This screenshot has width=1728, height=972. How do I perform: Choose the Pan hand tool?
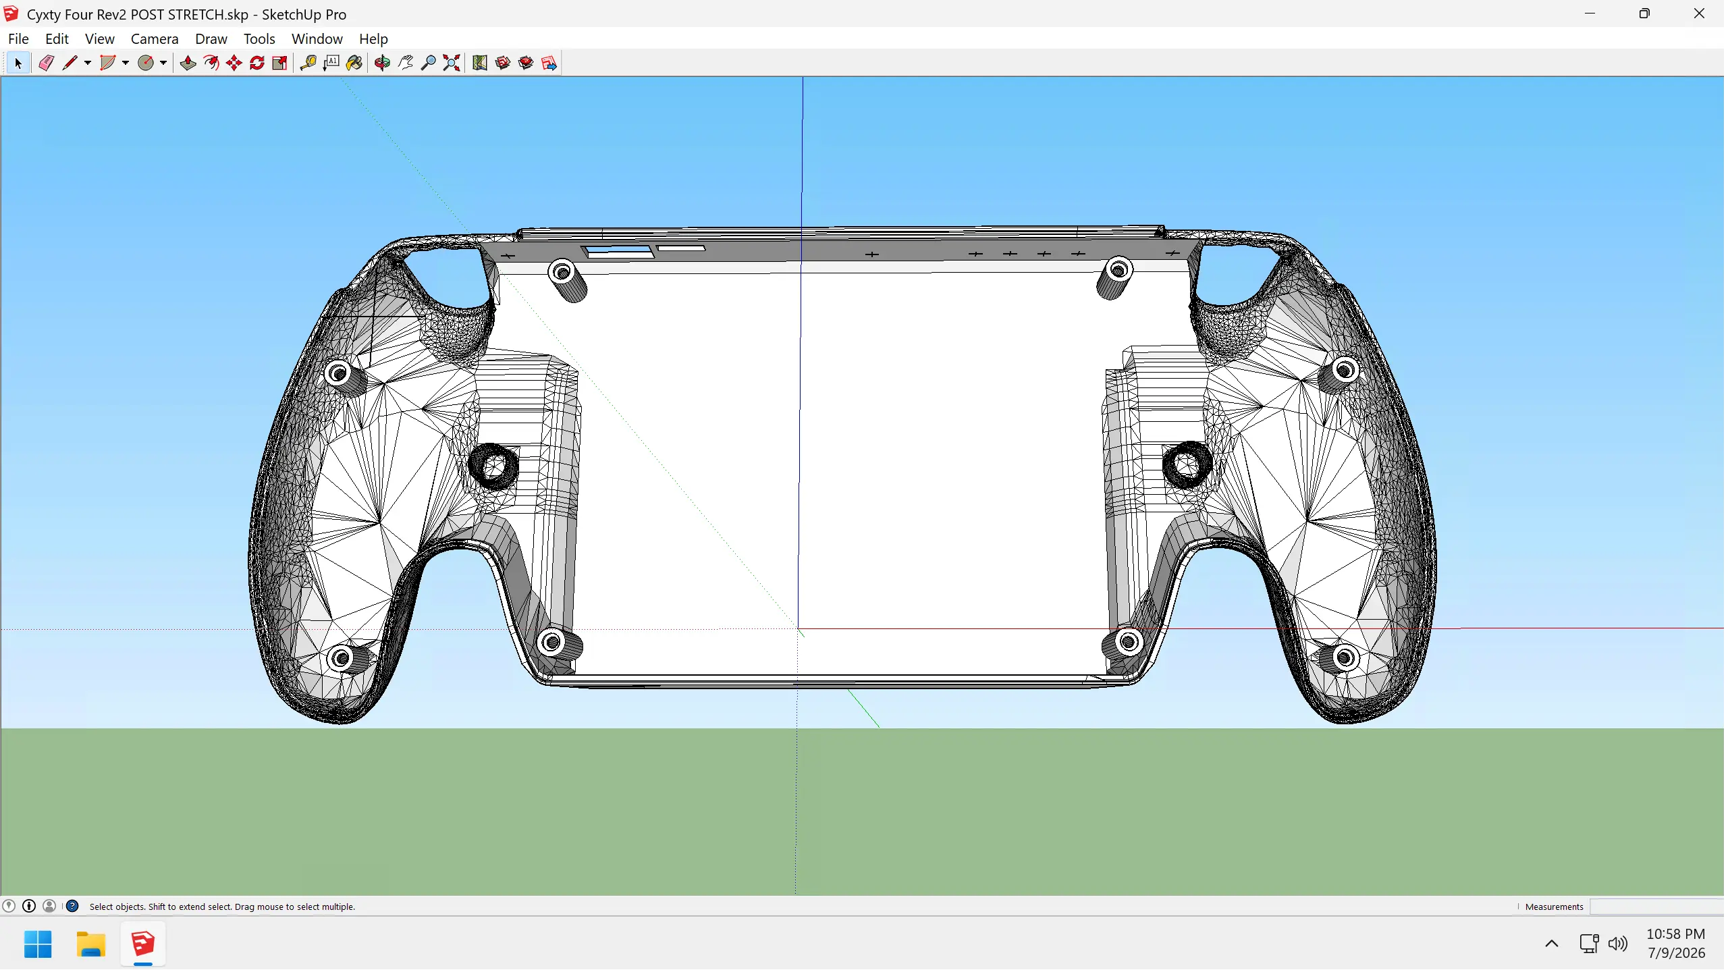click(406, 63)
